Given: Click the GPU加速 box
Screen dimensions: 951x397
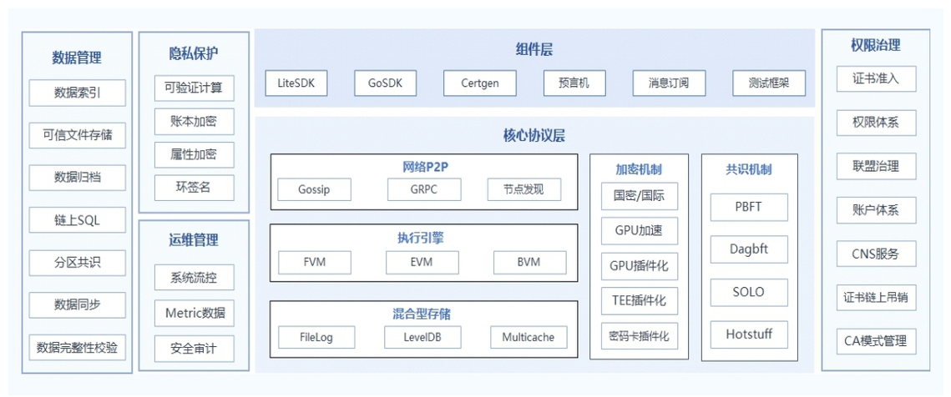Looking at the screenshot, I should tap(640, 231).
